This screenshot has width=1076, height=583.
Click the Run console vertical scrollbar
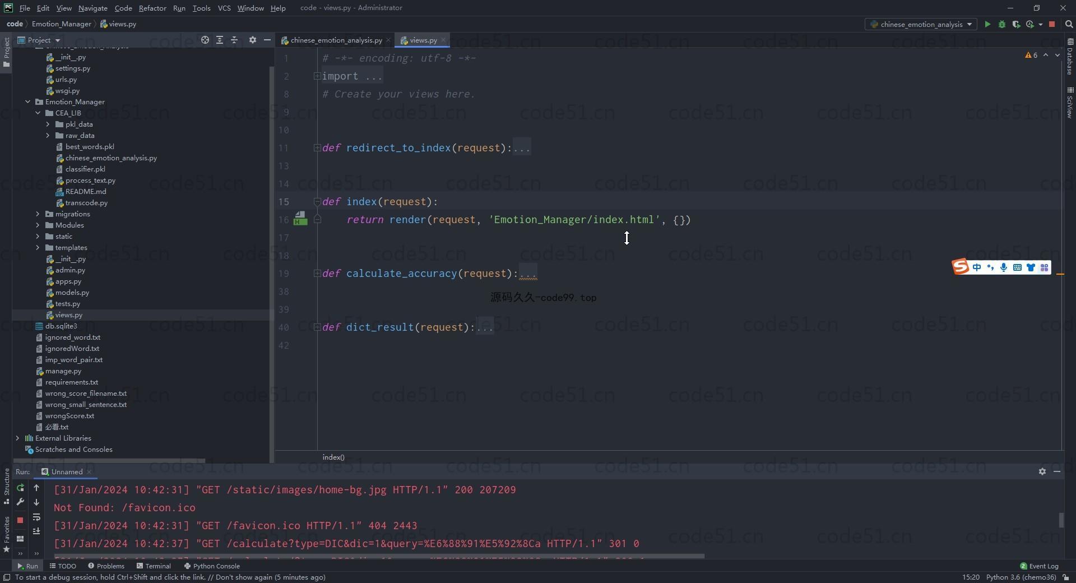(x=1061, y=520)
